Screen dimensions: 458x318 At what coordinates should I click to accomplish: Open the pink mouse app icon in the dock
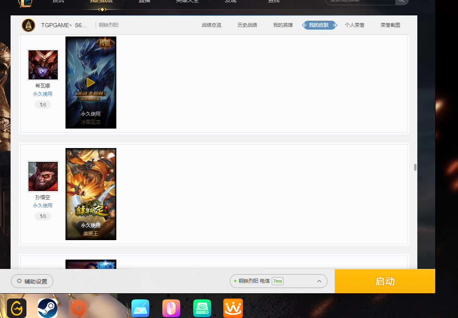pyautogui.click(x=171, y=308)
